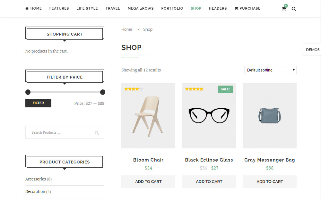
Task: Click the cart item count badge
Action: pyautogui.click(x=285, y=5)
